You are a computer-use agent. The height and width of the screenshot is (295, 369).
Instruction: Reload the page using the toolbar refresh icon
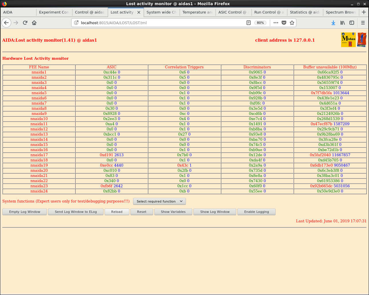pyautogui.click(x=25, y=23)
